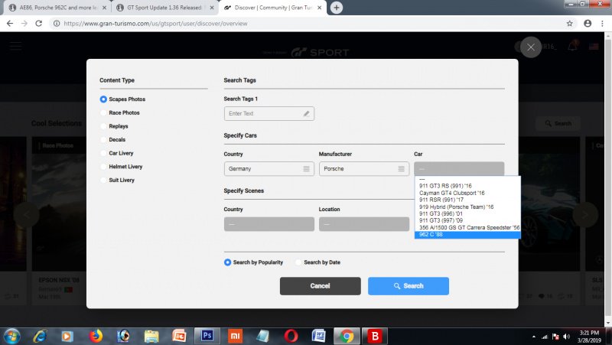Click the pencil icon in Search Tags field
The image size is (612, 345).
[307, 113]
